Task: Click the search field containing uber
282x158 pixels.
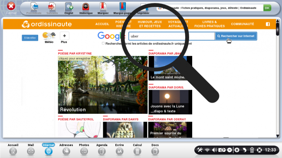Action: tap(171, 36)
